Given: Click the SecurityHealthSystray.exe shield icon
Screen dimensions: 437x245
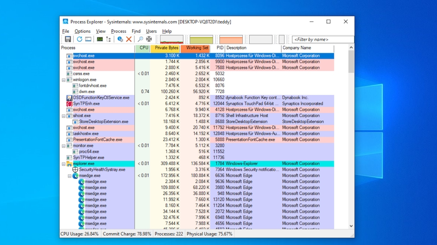Looking at the screenshot, I should (75, 170).
